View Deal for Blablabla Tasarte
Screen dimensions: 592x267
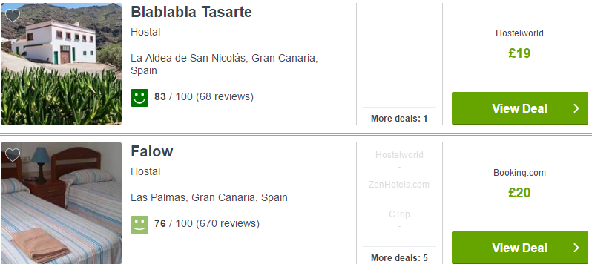[x=520, y=108]
